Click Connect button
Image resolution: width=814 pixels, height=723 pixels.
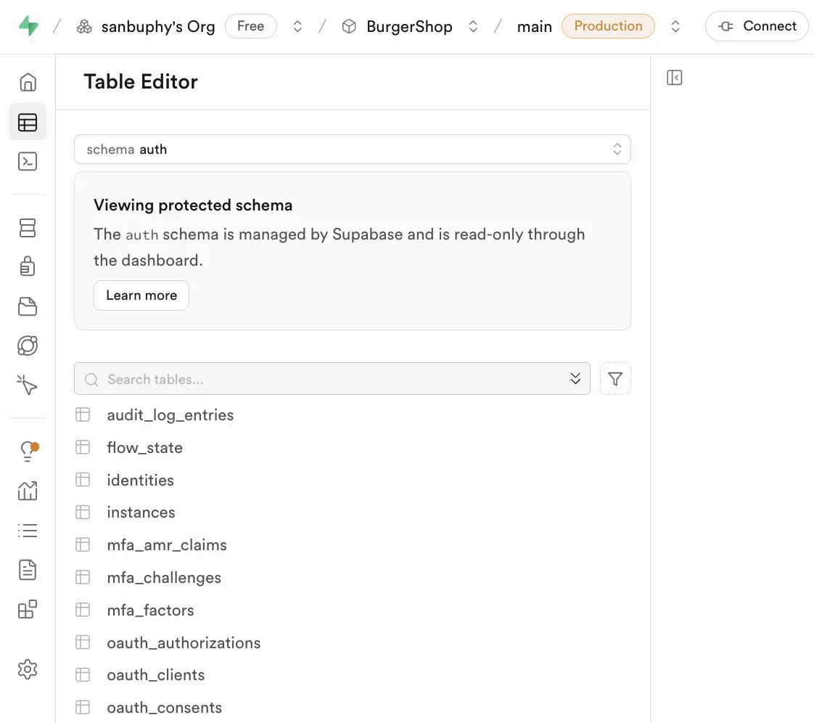click(757, 26)
